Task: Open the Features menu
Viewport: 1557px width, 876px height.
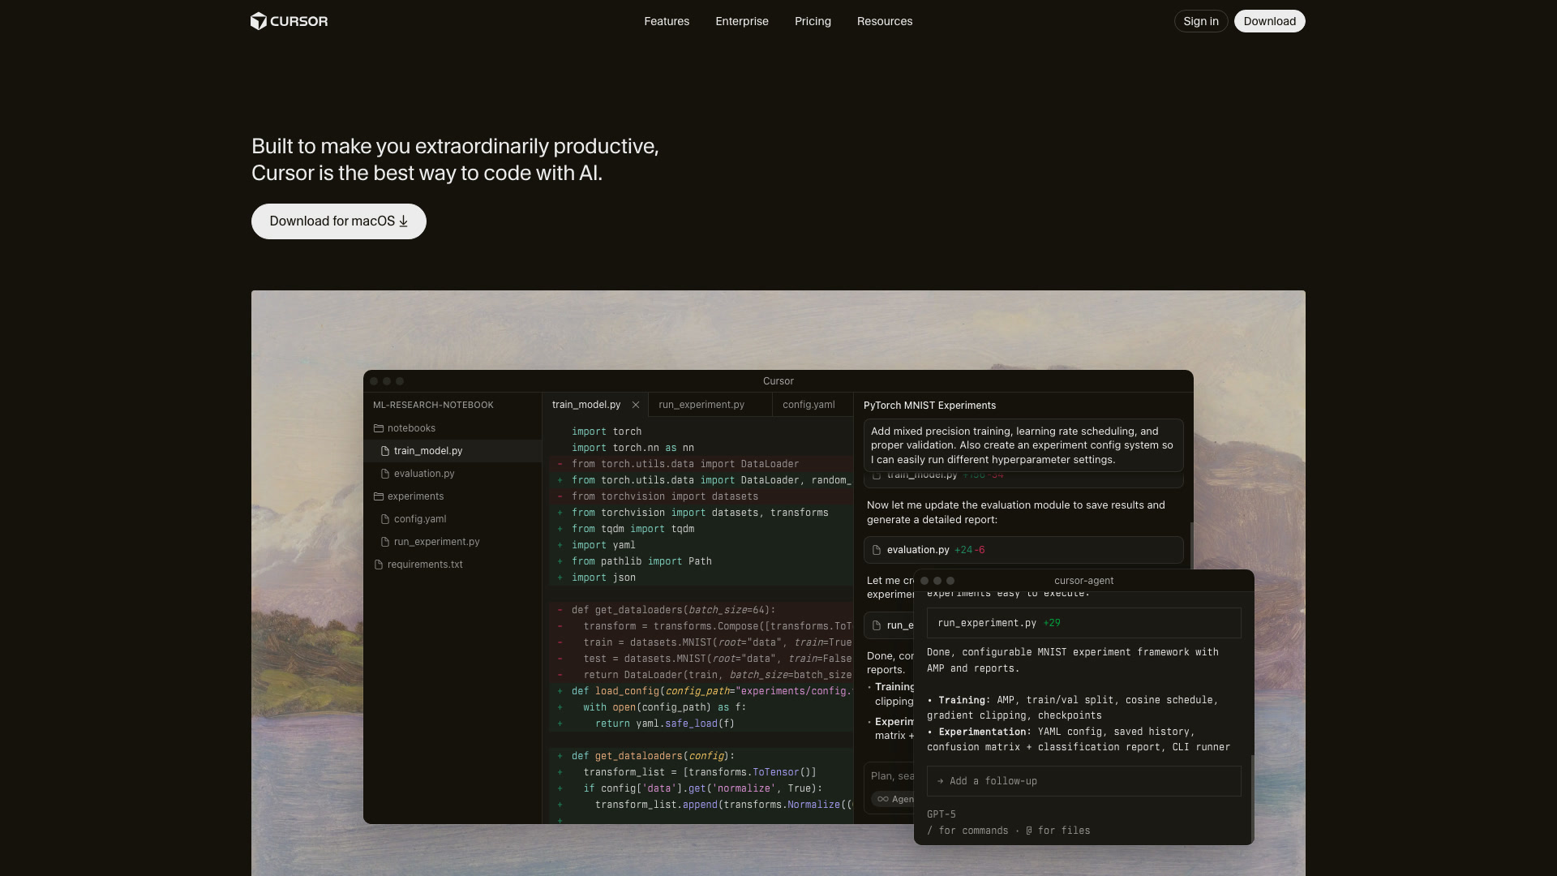Action: pyautogui.click(x=666, y=21)
